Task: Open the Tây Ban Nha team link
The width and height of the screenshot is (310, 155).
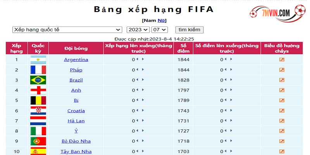Action: click(76, 152)
